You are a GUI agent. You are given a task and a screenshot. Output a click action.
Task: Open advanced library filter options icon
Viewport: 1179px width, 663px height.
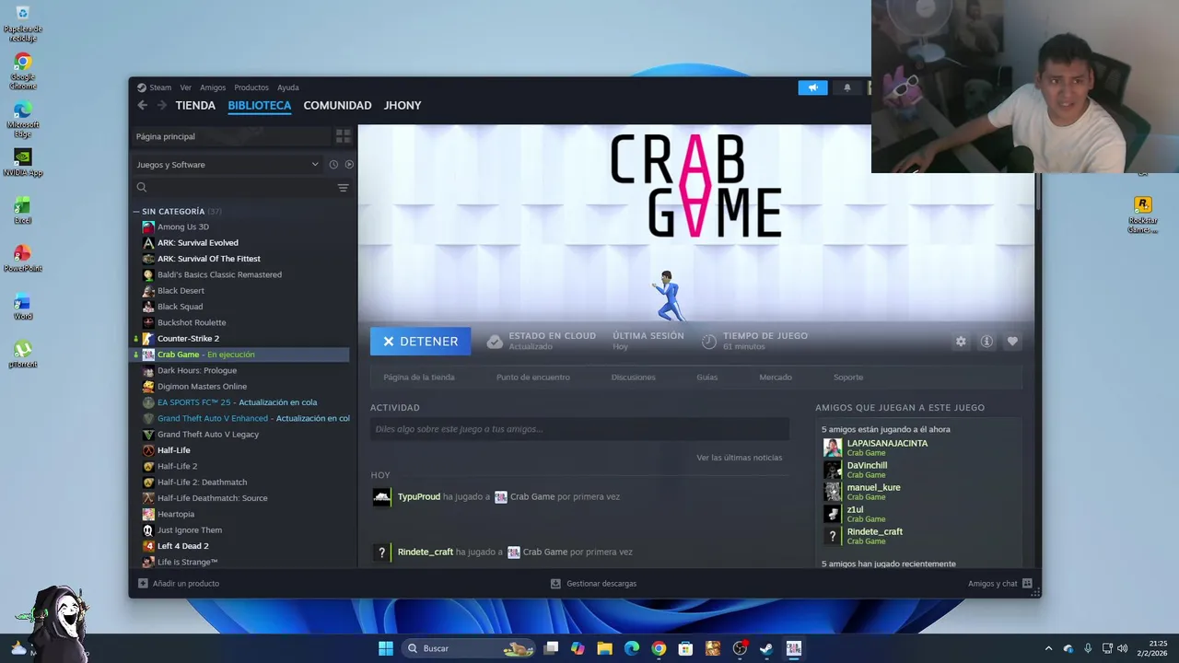(x=343, y=188)
